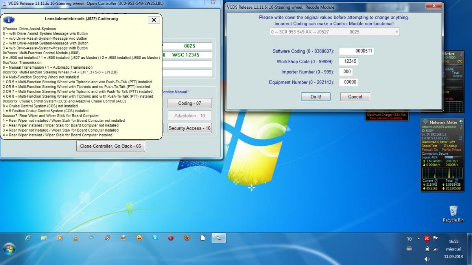The image size is (472, 265).
Task: Open the Opera browser taskbar icon
Action: (171, 238)
